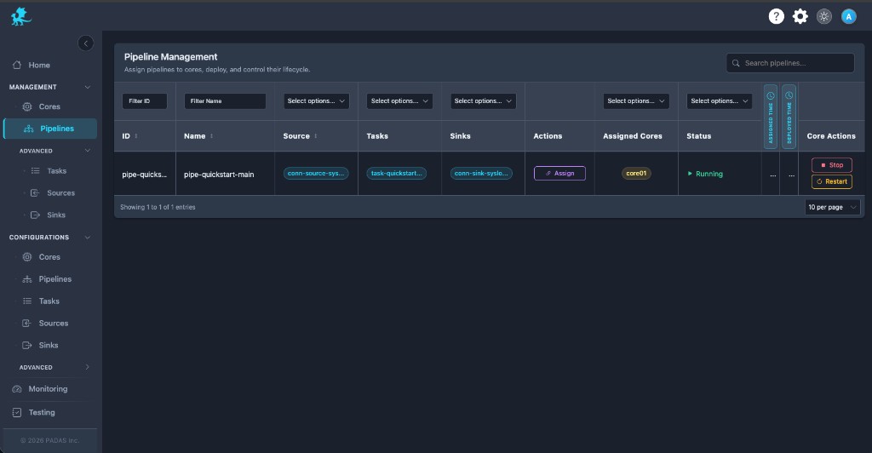The width and height of the screenshot is (872, 453).
Task: Expand the Assigned Time column
Action: pyautogui.click(x=771, y=117)
